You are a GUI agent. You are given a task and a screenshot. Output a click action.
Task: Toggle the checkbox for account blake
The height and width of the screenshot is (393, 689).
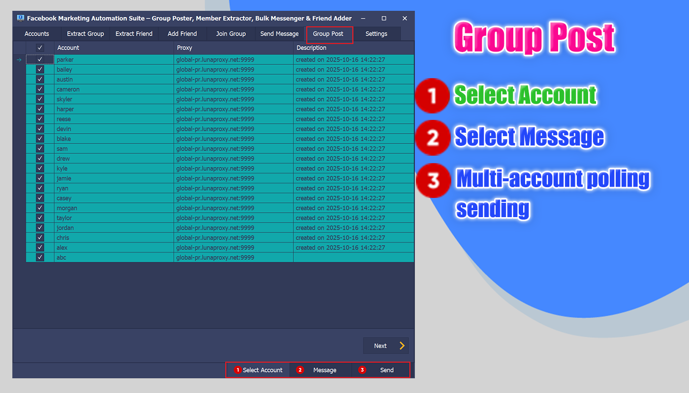coord(40,139)
